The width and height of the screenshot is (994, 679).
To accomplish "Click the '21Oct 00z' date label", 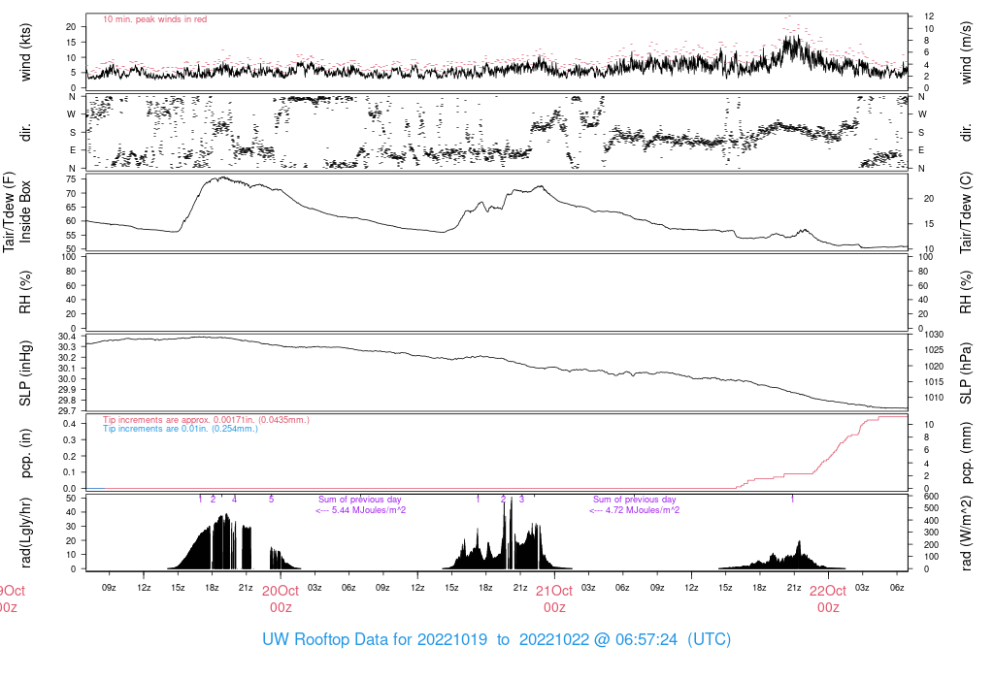I will (x=554, y=599).
